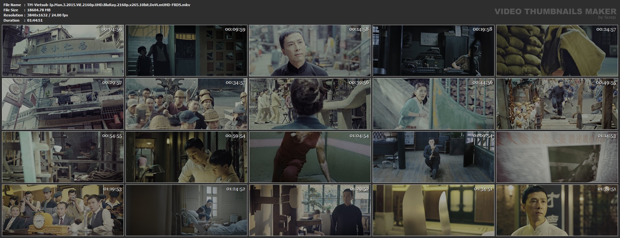620x238 pixels.
Task: Click the 00:59:54 father and son thumbnail
Action: pos(186,157)
